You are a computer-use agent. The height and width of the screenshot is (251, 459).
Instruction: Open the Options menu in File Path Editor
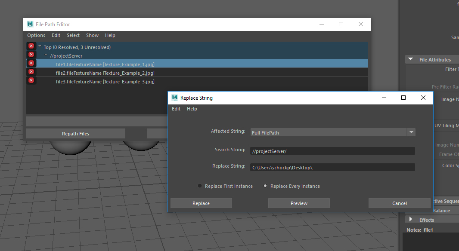pyautogui.click(x=36, y=35)
